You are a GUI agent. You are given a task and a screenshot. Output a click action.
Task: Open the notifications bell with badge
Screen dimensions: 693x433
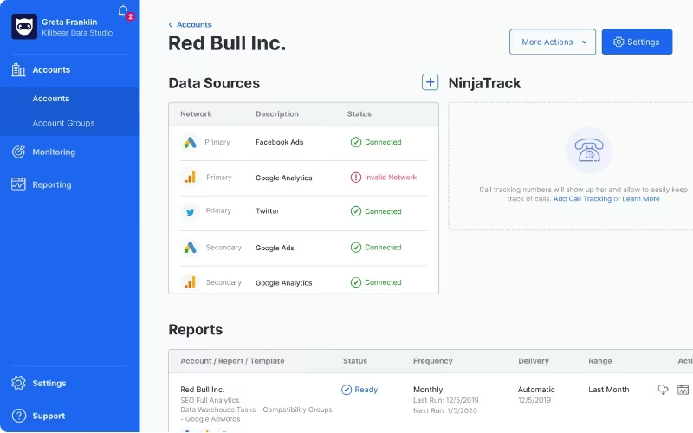pyautogui.click(x=124, y=12)
